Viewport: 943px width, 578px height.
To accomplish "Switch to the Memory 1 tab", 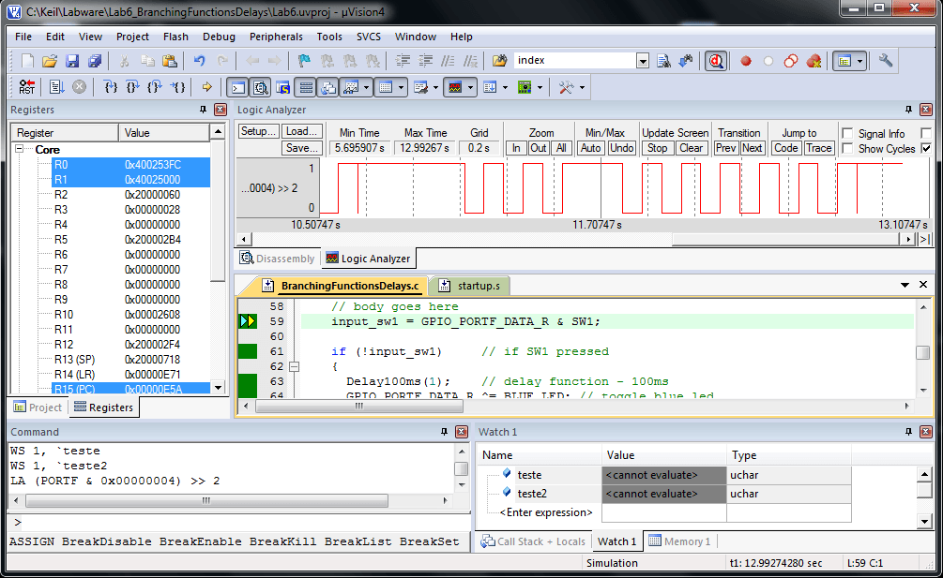I will coord(680,541).
